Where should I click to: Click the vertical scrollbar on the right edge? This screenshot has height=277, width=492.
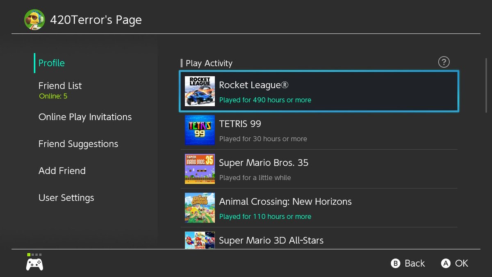486,85
